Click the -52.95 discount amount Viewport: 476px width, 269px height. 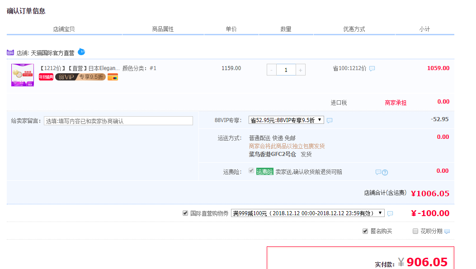(439, 119)
